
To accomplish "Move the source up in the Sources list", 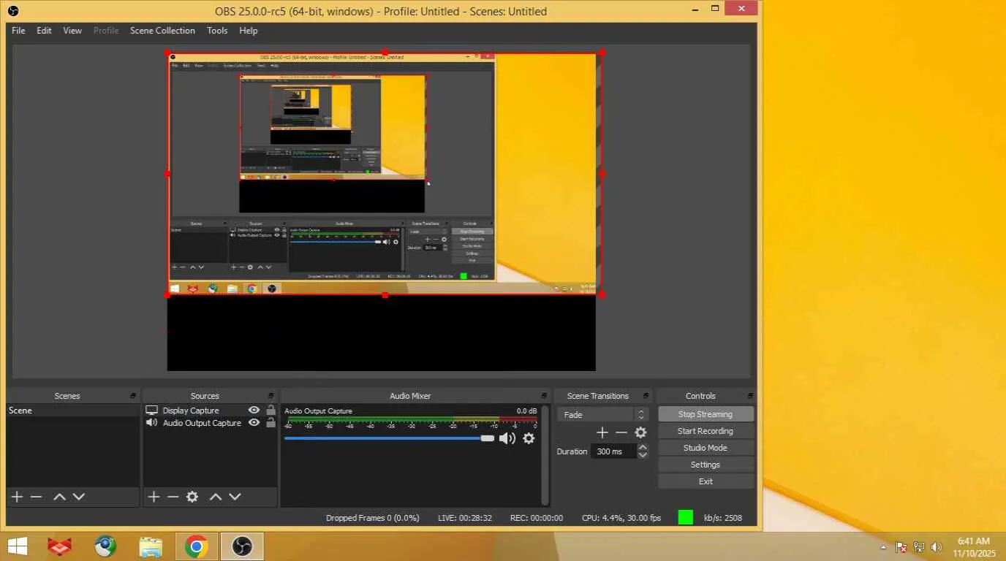I will click(216, 497).
